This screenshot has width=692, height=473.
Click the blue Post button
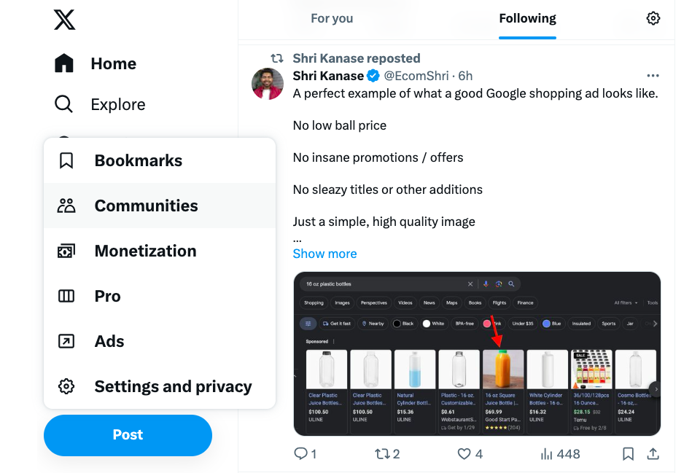128,434
